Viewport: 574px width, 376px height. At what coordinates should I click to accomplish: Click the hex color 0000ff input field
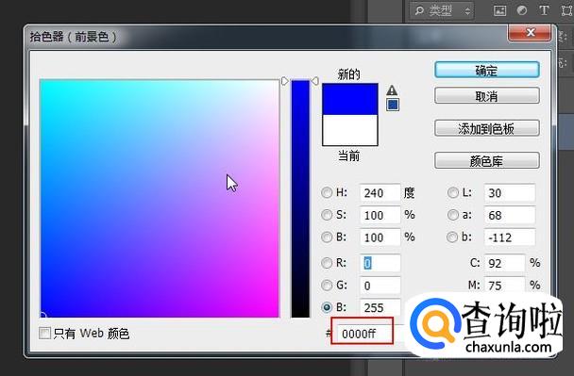click(x=363, y=334)
